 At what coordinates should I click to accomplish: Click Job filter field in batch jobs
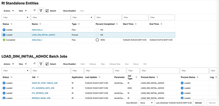[51, 71]
